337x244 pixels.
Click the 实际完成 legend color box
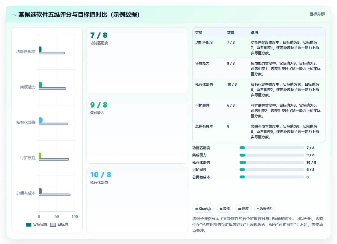tap(29, 225)
